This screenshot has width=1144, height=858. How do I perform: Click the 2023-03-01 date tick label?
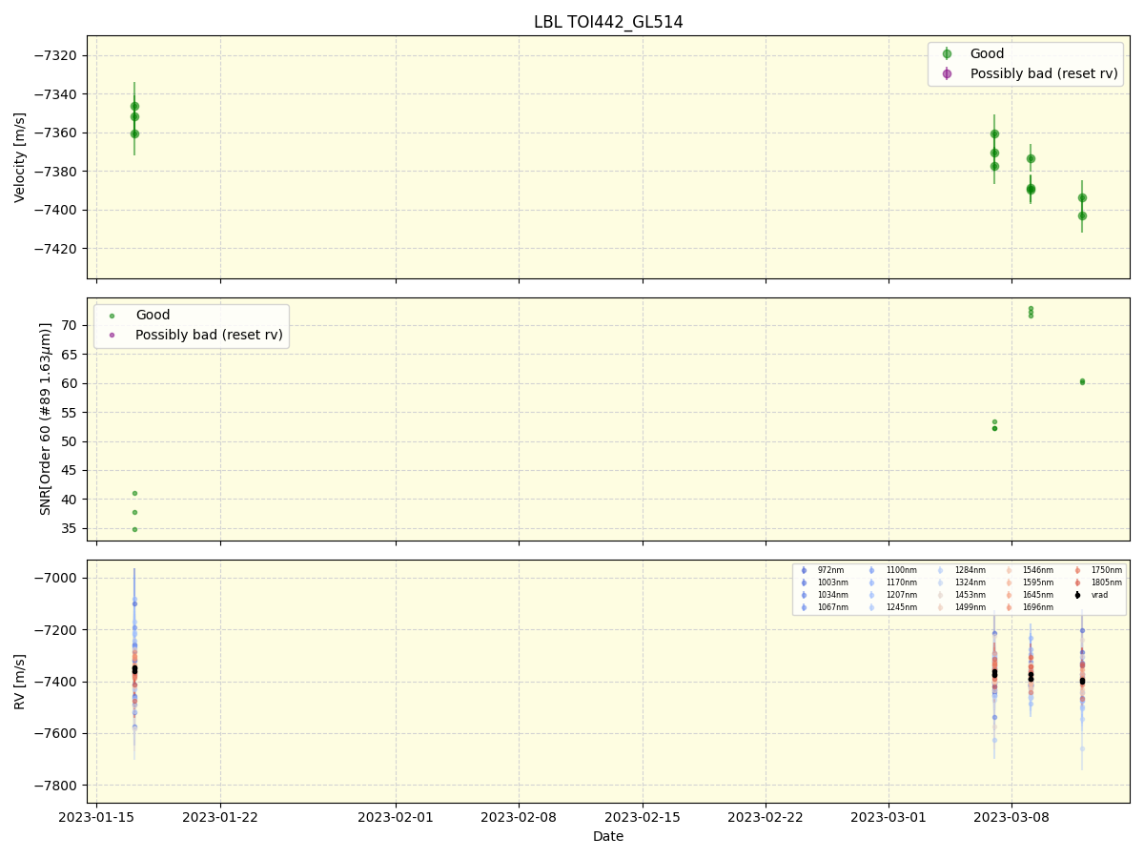[889, 817]
